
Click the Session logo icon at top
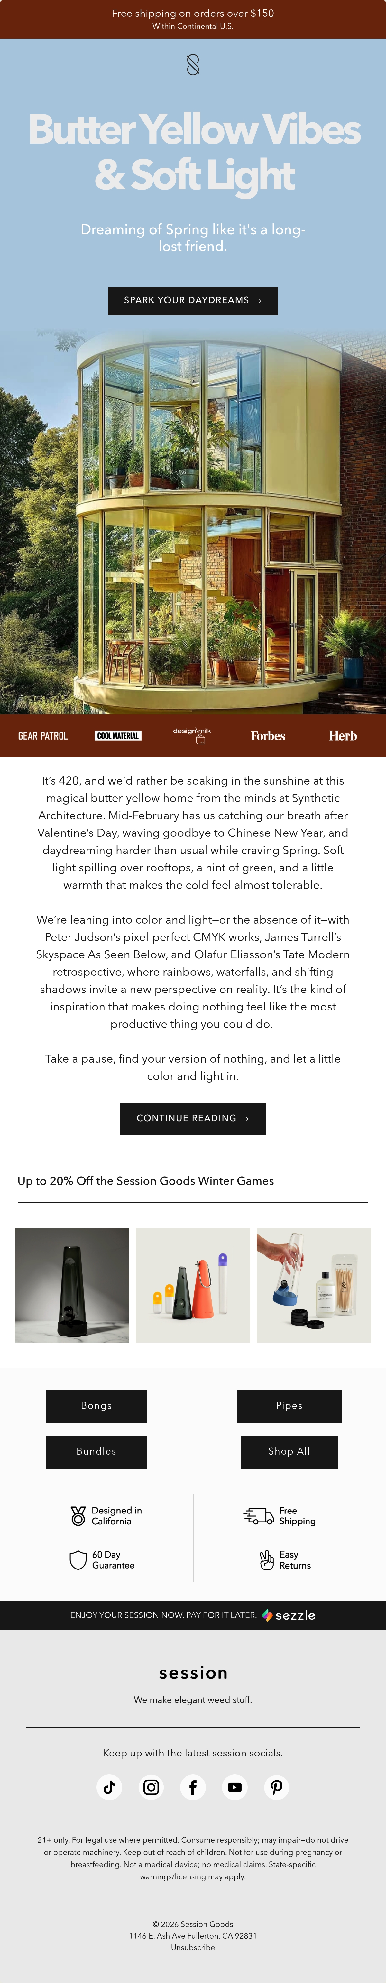coord(193,65)
